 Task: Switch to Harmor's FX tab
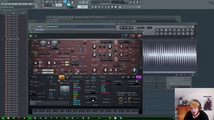(x=133, y=77)
